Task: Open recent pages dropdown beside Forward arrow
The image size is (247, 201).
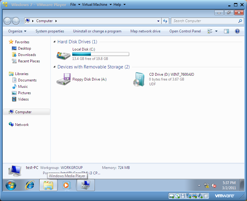Action: [22, 21]
